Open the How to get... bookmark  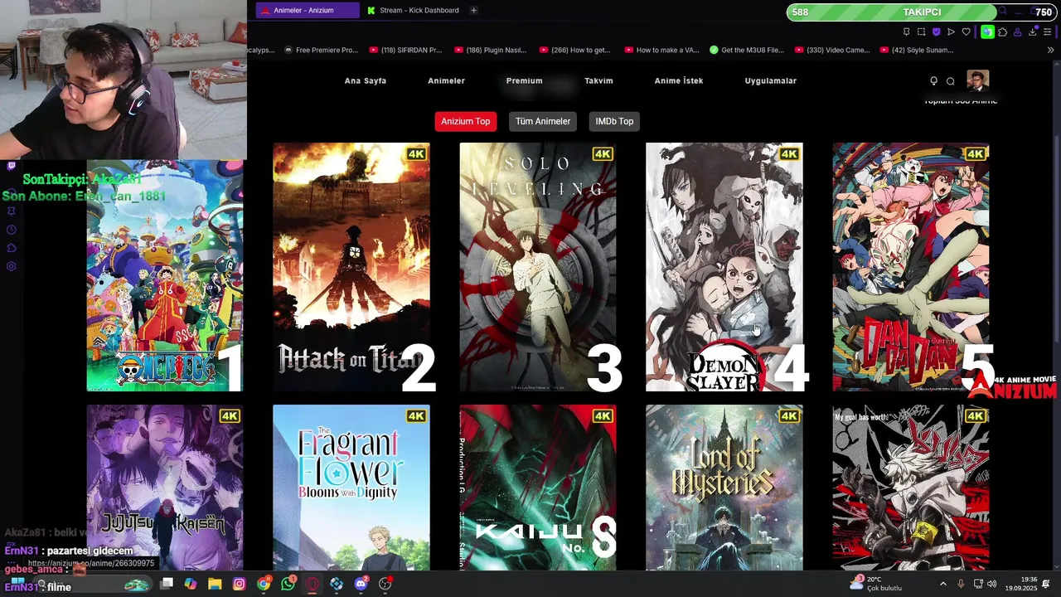point(574,50)
